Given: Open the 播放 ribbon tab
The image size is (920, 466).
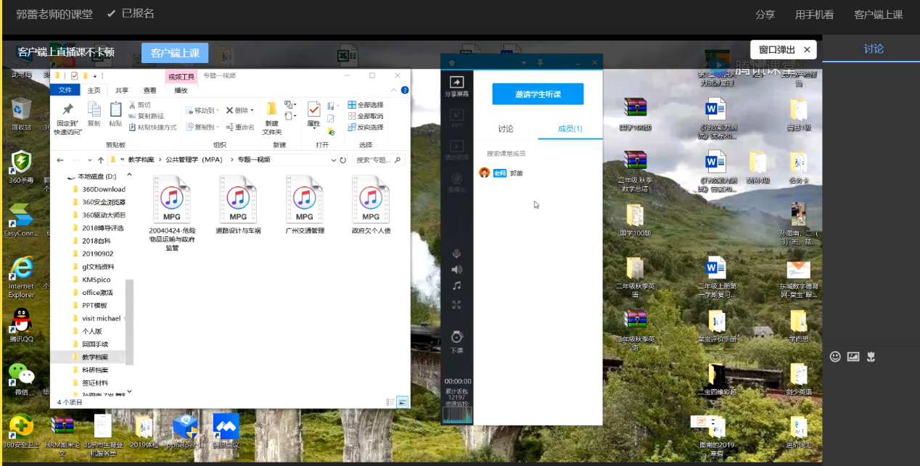Looking at the screenshot, I should (181, 90).
